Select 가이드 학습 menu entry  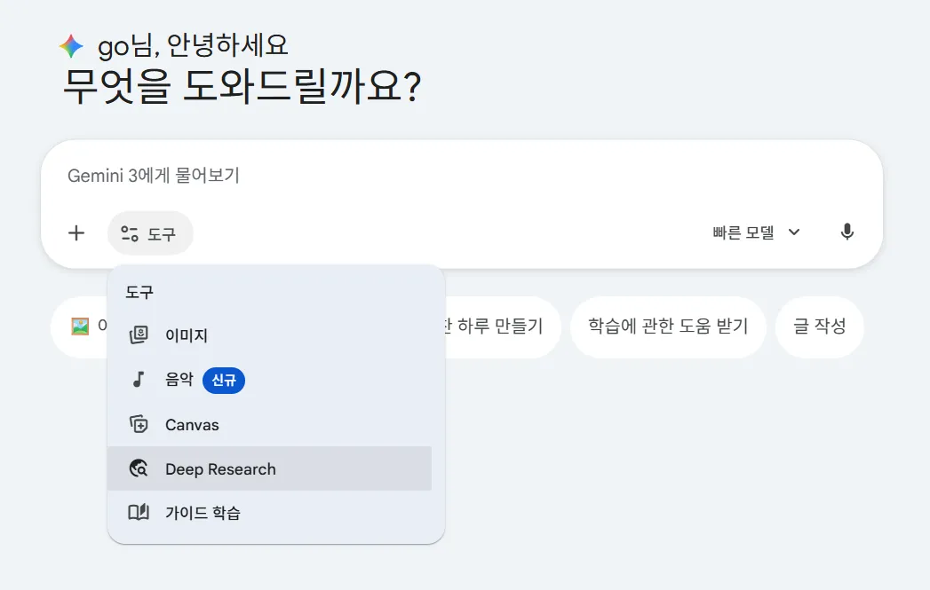[269, 513]
